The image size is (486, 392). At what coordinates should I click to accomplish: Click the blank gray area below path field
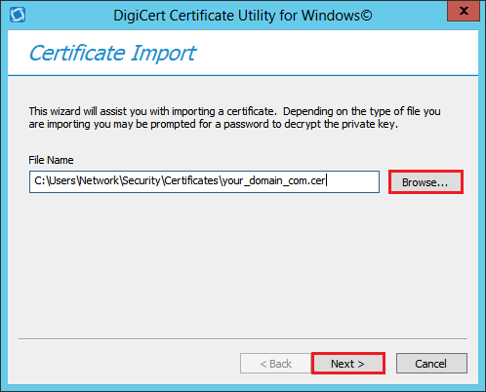(243, 263)
